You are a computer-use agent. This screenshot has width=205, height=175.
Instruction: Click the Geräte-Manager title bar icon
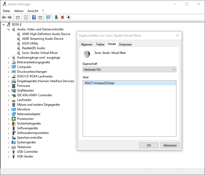(x=4, y=4)
